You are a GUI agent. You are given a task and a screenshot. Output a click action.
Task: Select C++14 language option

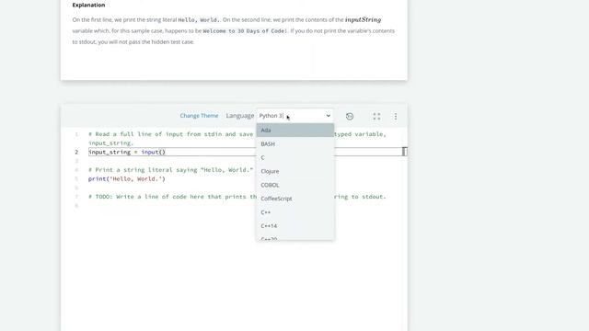pos(295,226)
